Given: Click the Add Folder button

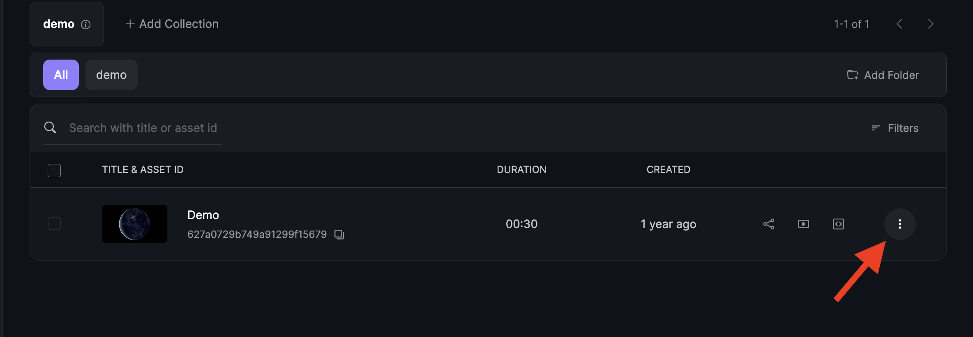Looking at the screenshot, I should [x=883, y=75].
